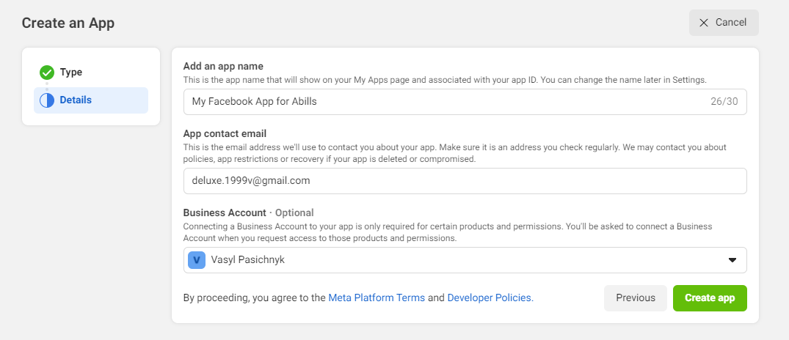
Task: Click the 26/30 character counter
Action: tap(721, 102)
